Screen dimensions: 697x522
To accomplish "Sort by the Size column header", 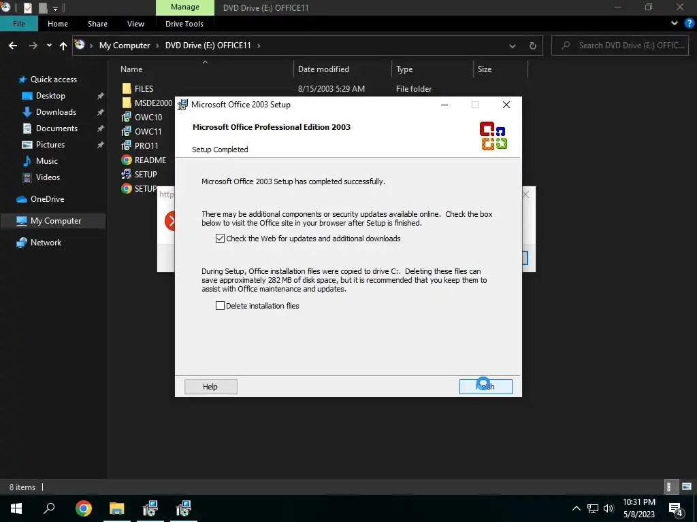I will 485,69.
